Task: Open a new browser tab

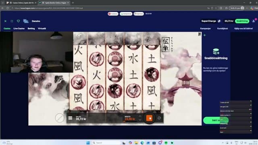Action: 73,3
